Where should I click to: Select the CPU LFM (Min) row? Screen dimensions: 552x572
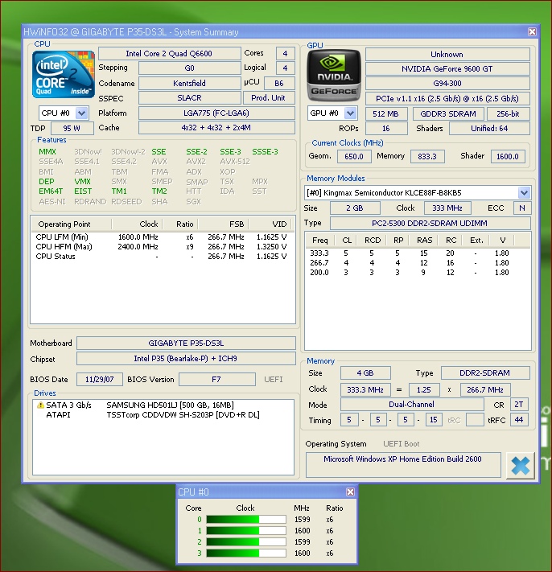[163, 237]
